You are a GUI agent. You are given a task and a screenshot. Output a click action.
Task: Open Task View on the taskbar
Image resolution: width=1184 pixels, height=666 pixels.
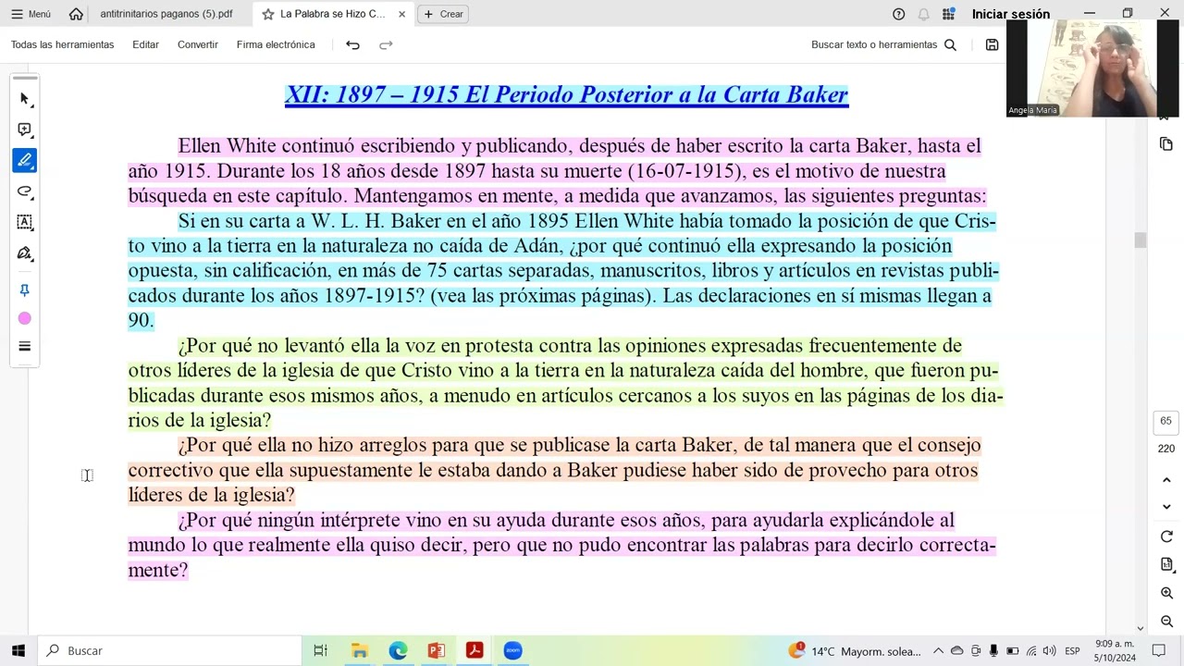[x=320, y=650]
